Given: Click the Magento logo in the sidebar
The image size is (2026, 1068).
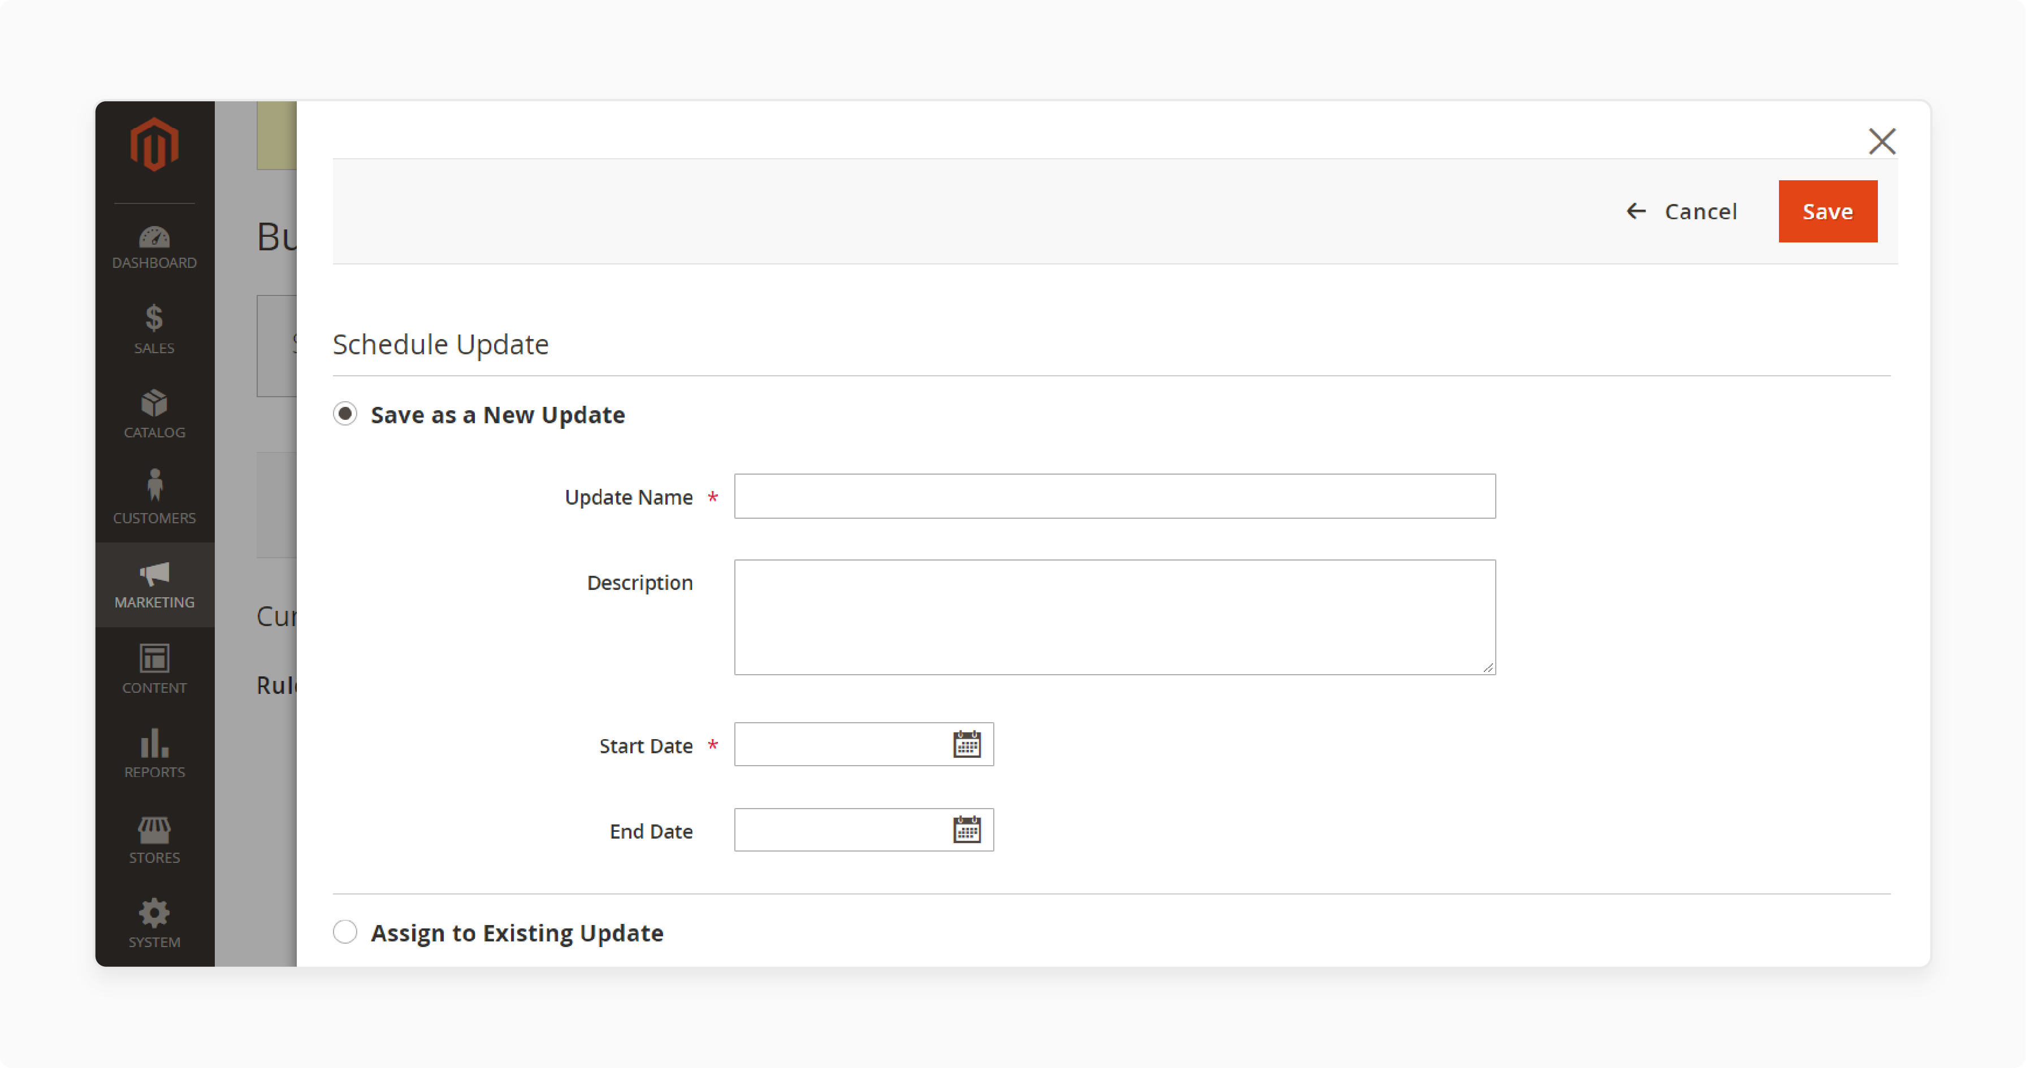Looking at the screenshot, I should (x=154, y=145).
